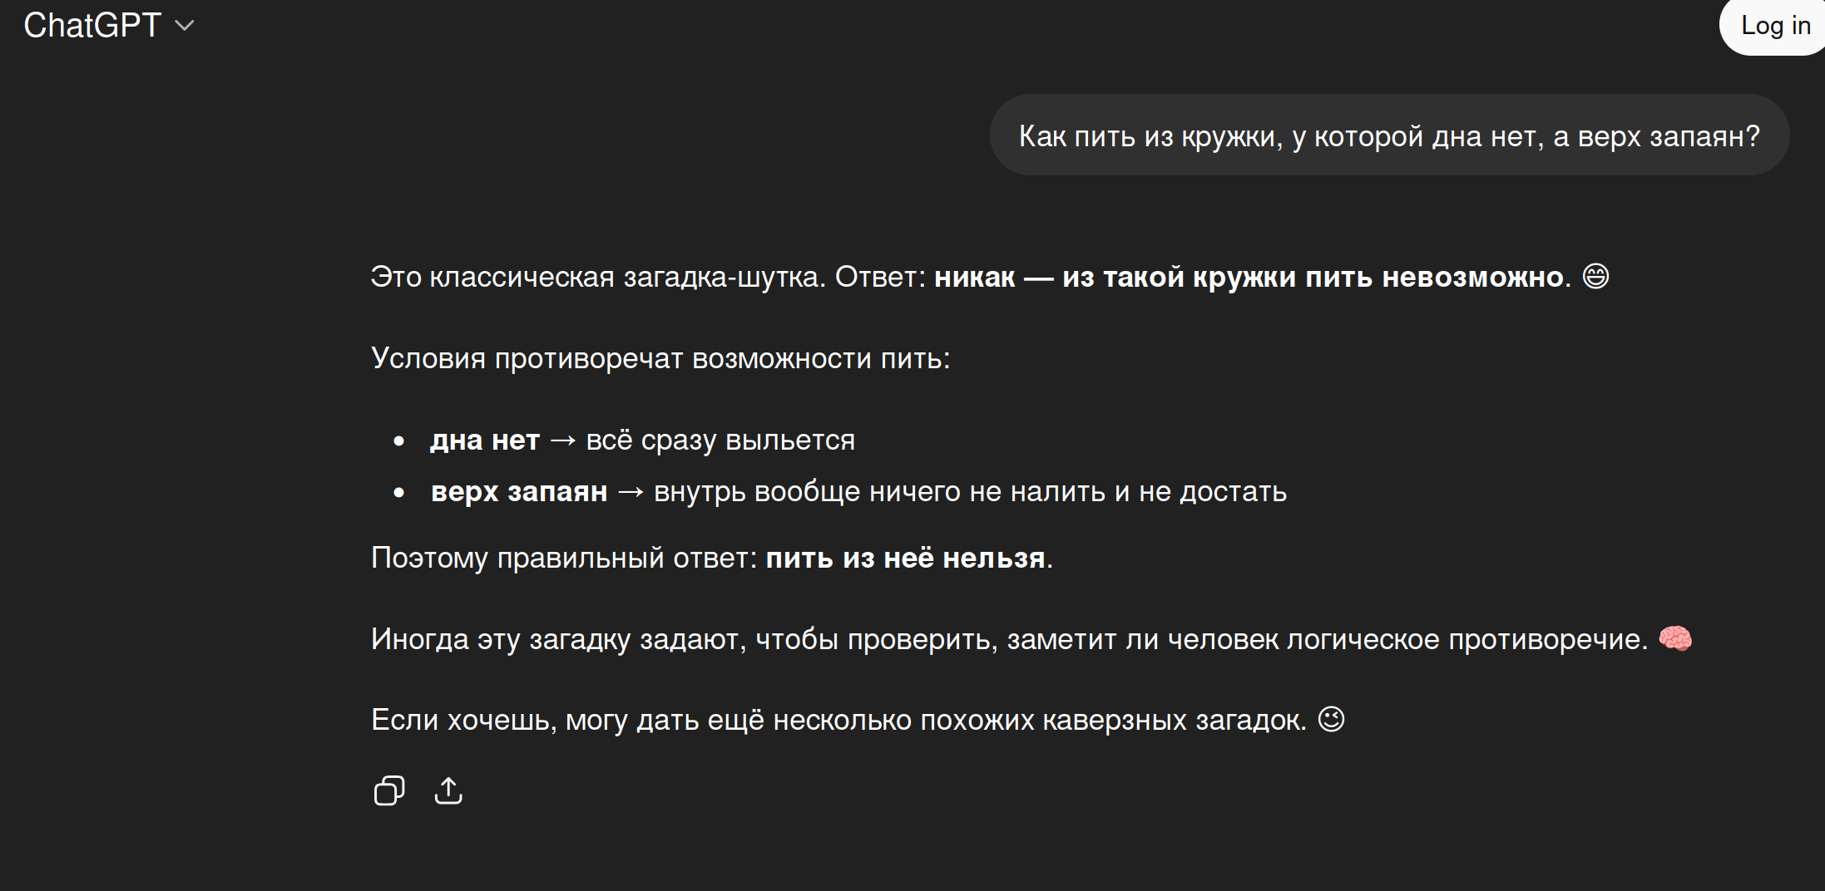Click the line 'Условия противоречат возможности пить:'
This screenshot has height=891, width=1825.
(660, 358)
